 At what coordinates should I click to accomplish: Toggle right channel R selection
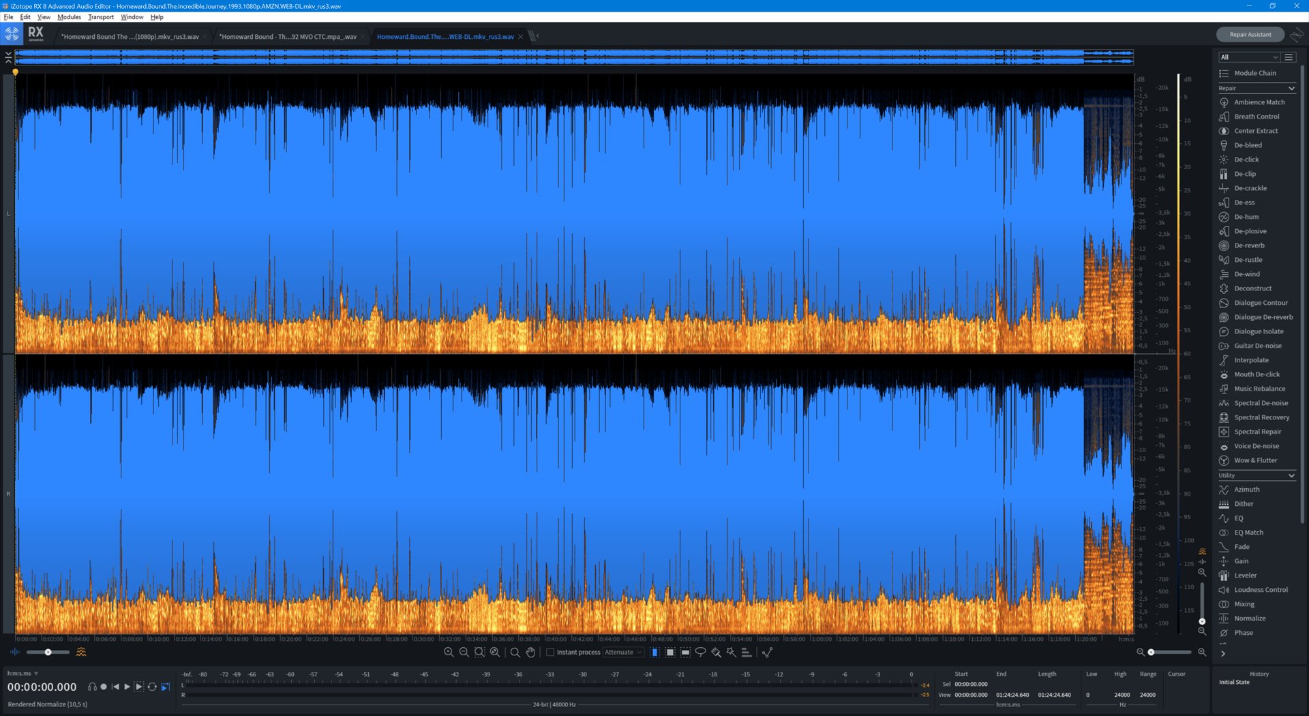[x=8, y=494]
